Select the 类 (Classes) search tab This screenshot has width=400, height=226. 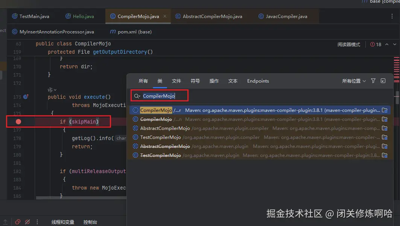coord(160,81)
